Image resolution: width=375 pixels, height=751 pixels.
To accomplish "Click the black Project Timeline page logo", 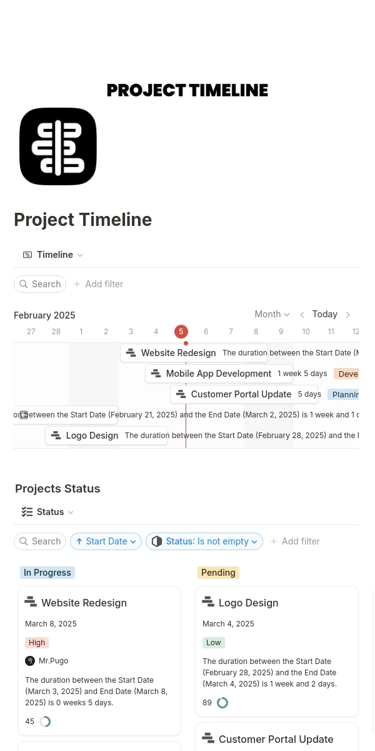I will [x=58, y=146].
